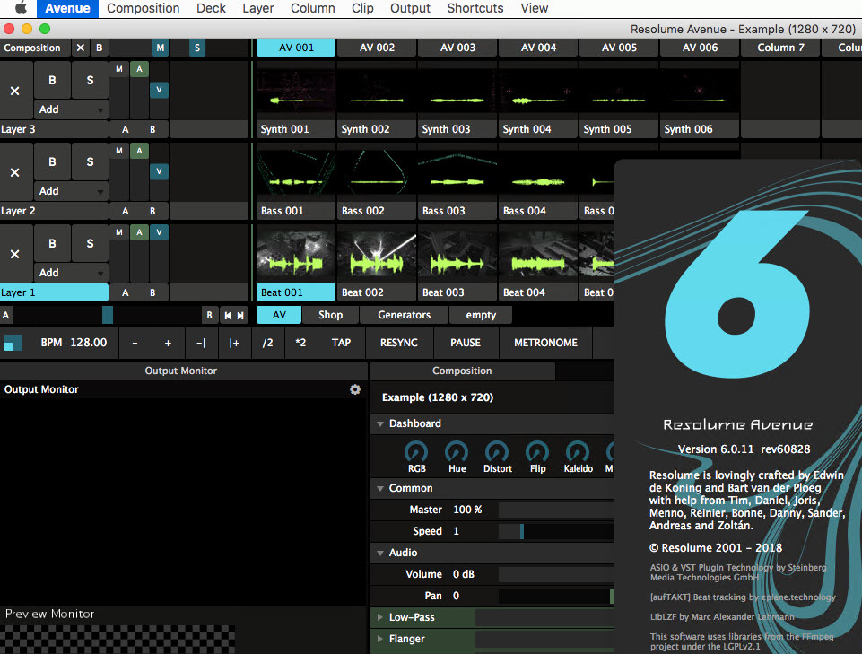Click the BPM halve /2 button

point(267,343)
